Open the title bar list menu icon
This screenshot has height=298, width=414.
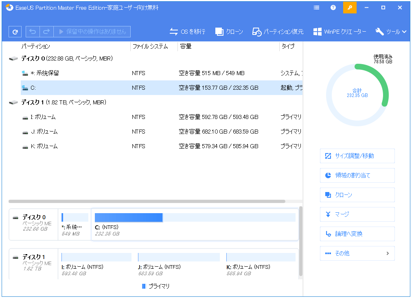coord(316,7)
